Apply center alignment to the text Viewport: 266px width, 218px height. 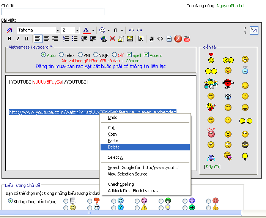pyautogui.click(x=46, y=38)
